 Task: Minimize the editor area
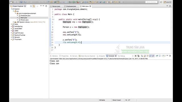pyautogui.click(x=167, y=6)
